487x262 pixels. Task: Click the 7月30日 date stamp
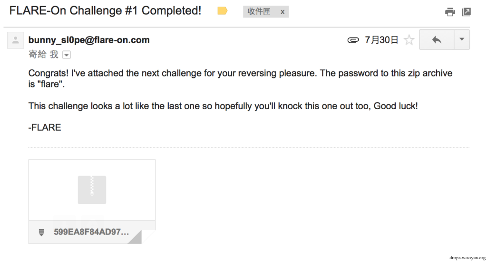pos(381,40)
